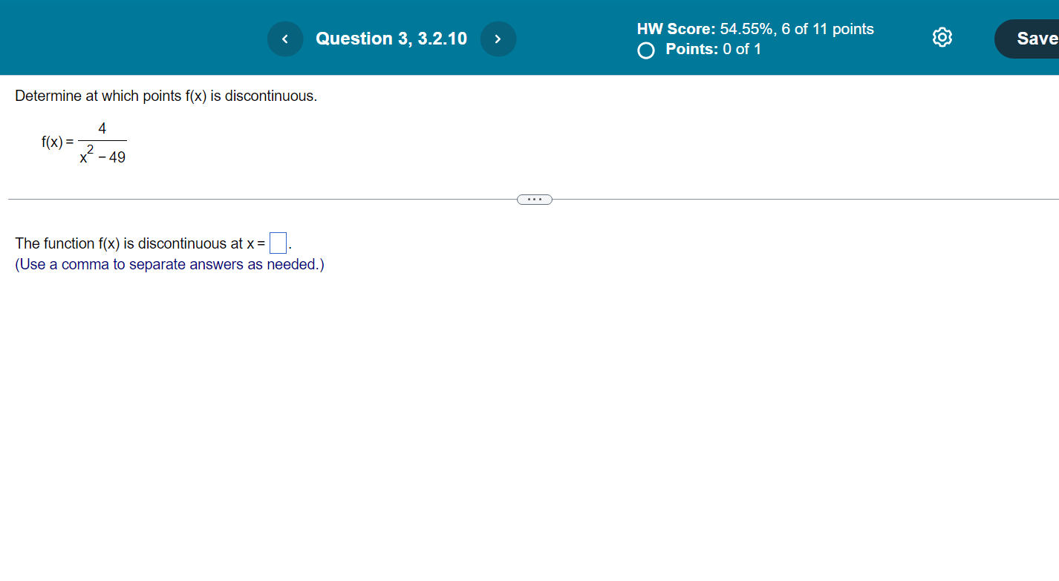Click the circular score indicator next to Points
This screenshot has height=581, width=1059.
[x=645, y=50]
